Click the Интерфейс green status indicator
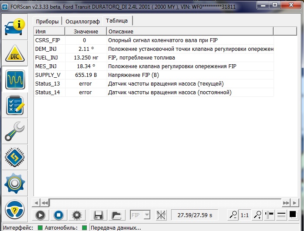This screenshot has height=231, width=304. [40, 228]
